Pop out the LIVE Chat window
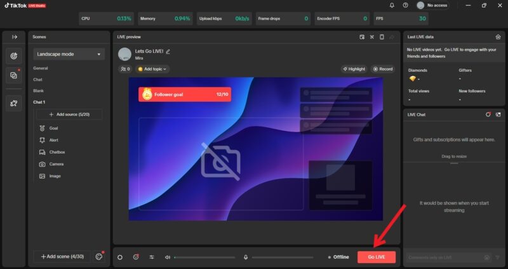508x269 pixels. click(x=498, y=114)
